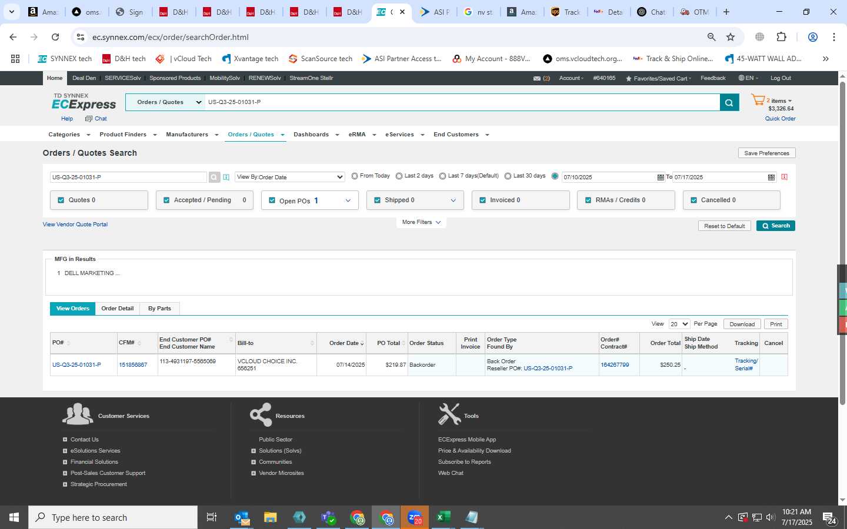Click the Chat icon under ECExpress logo
847x529 pixels.
(x=89, y=119)
